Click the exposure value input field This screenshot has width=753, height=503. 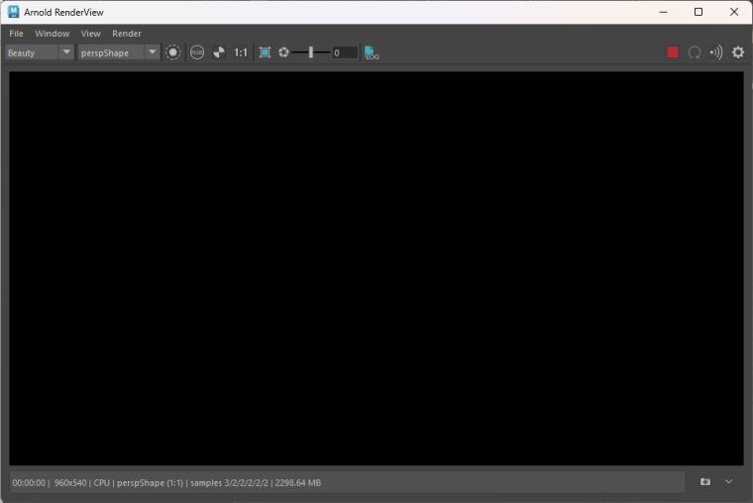344,52
